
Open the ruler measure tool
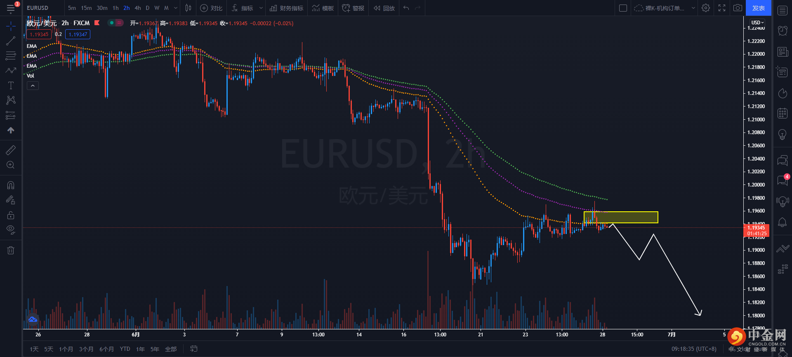11,150
